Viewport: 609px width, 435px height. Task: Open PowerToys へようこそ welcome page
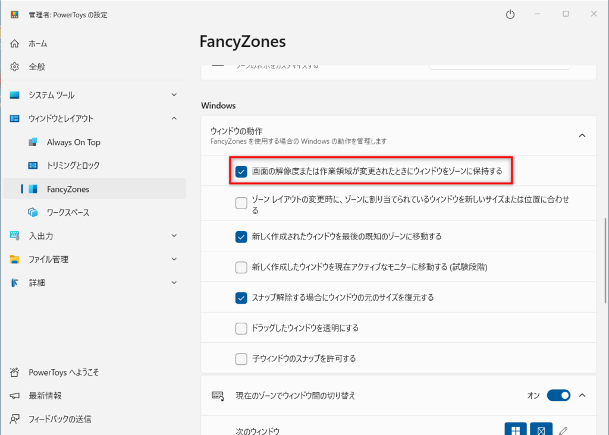64,373
